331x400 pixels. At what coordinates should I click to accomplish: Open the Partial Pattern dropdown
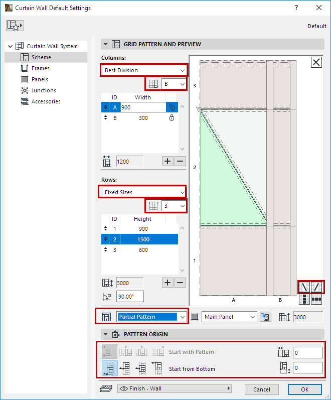(x=151, y=317)
